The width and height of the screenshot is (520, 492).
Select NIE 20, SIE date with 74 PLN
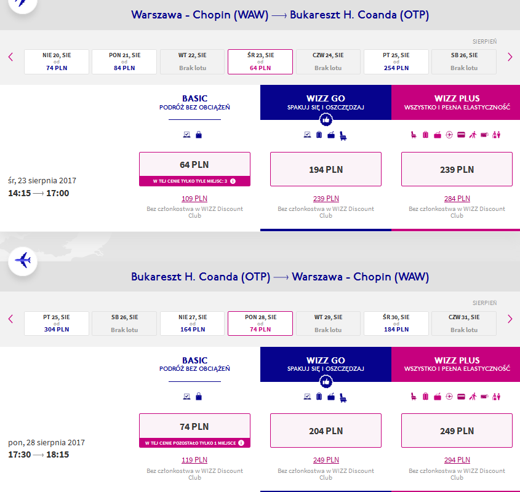tap(57, 61)
